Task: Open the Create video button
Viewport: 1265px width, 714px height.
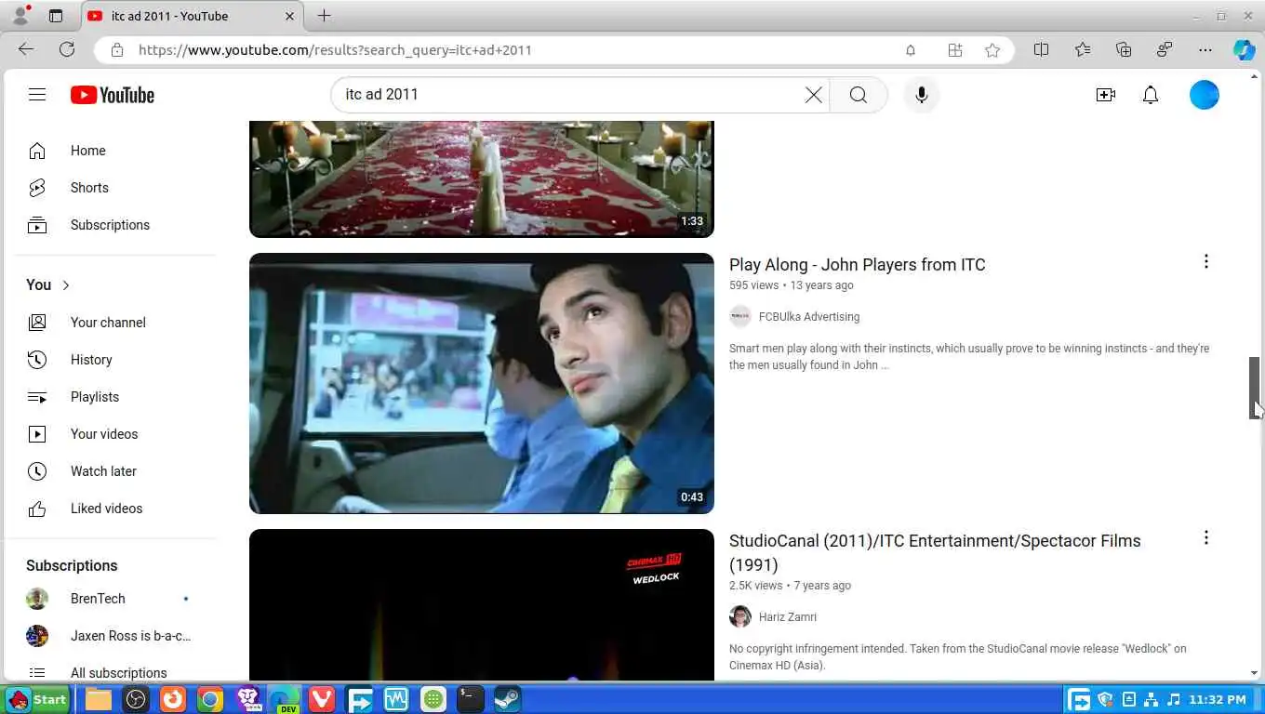Action: point(1106,95)
